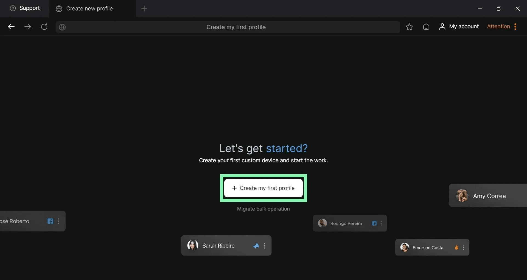Click the Migrate bulk operation link
This screenshot has width=527, height=280.
click(x=263, y=209)
